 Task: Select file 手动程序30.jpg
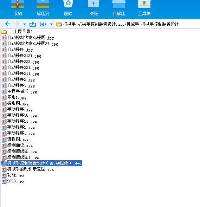(20, 115)
